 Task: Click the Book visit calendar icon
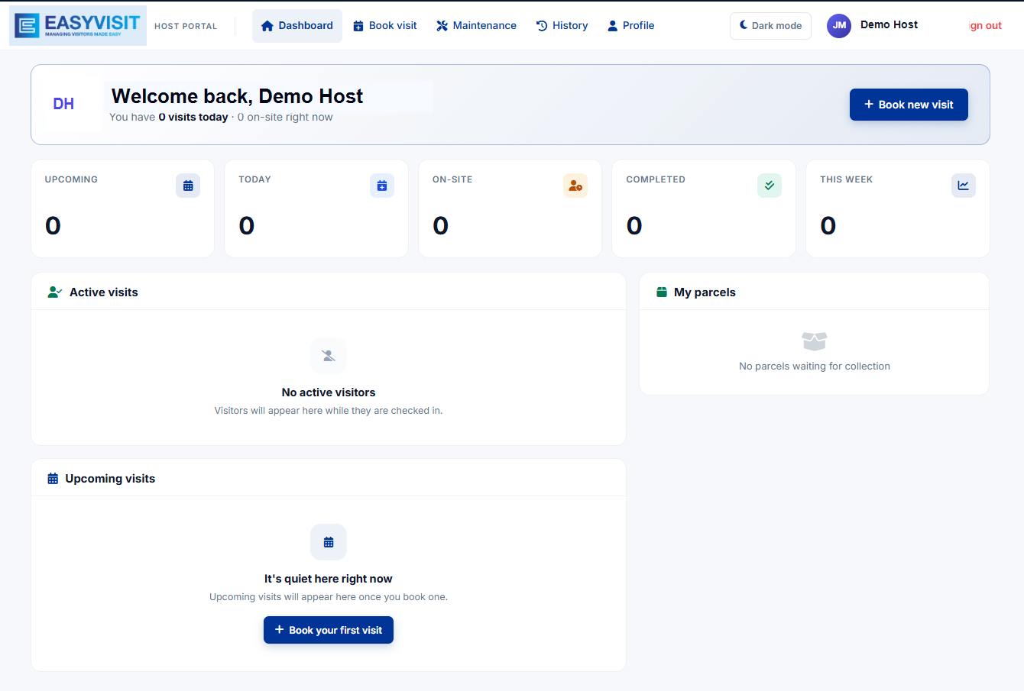(x=358, y=26)
